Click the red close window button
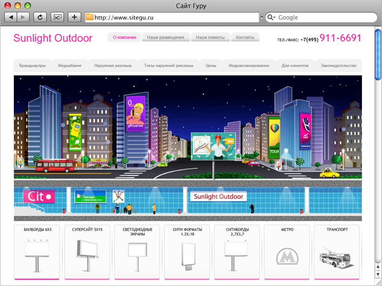The height and width of the screenshot is (286, 382). [x=8, y=6]
